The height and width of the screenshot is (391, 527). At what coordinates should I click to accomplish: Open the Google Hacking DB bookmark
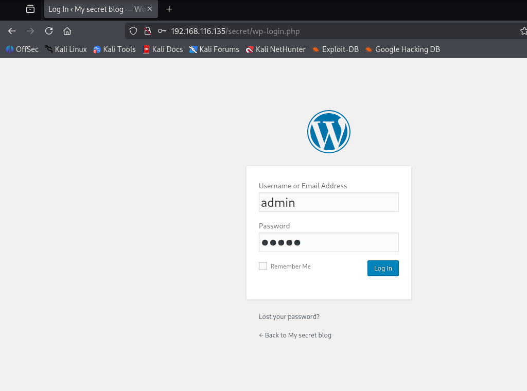point(402,49)
